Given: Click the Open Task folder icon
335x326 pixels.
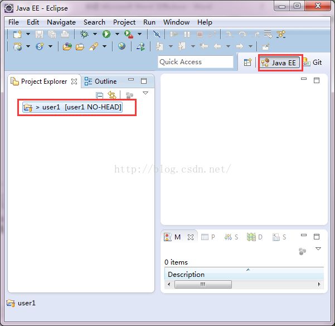Looking at the screenshot, I should (80, 47).
